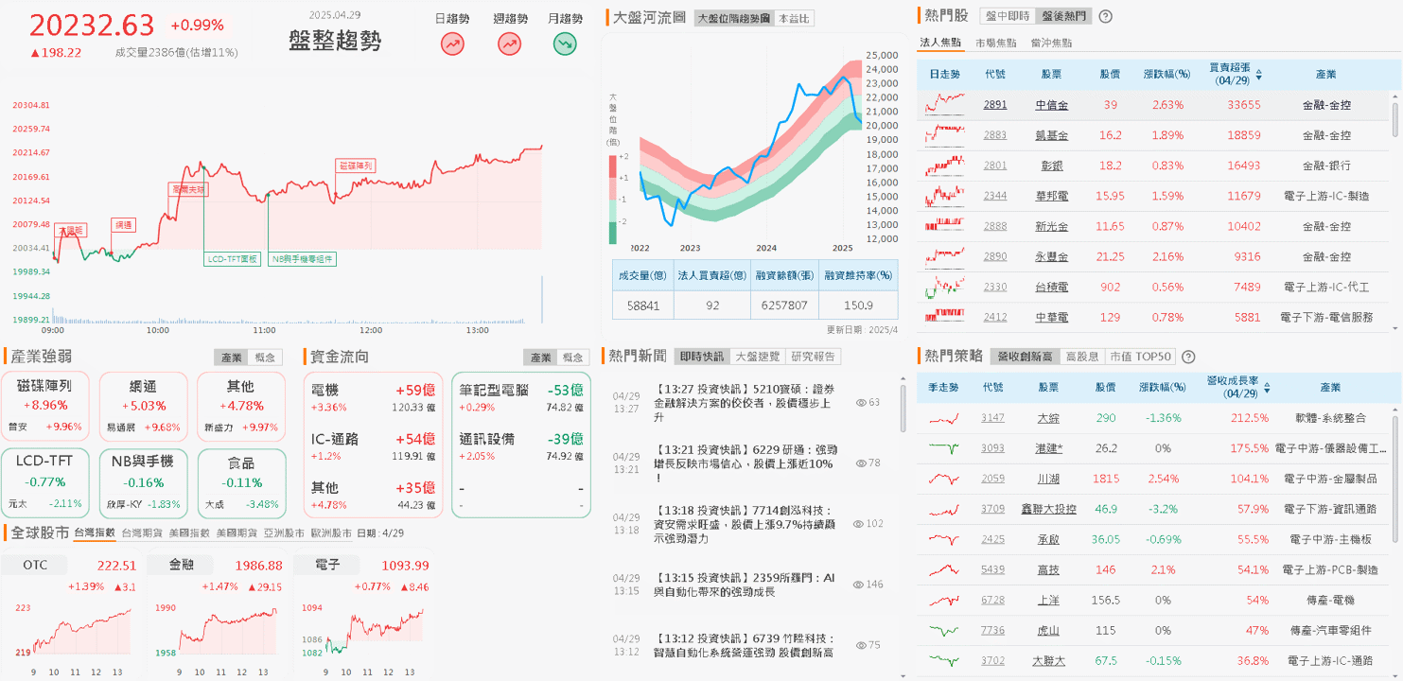The height and width of the screenshot is (681, 1403).
Task: Open 6229 研通 news headline
Action: [x=747, y=463]
